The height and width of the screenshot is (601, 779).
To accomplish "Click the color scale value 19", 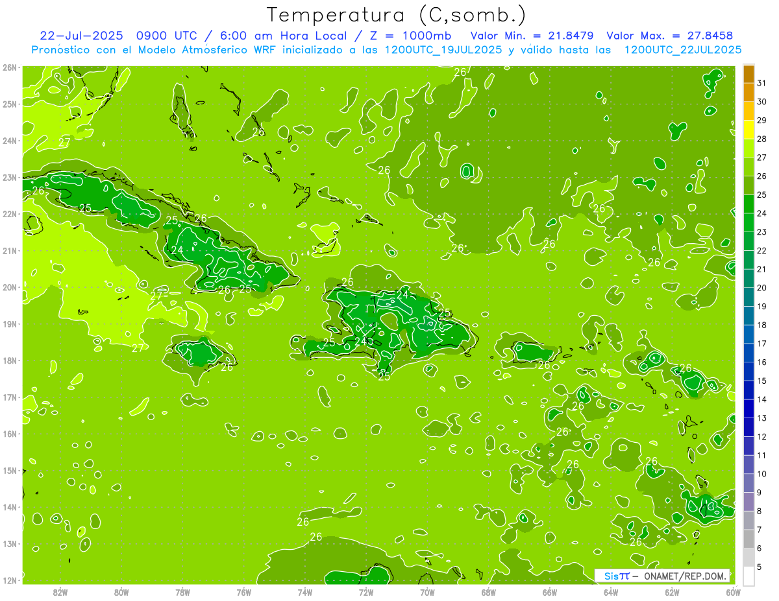I will point(761,306).
